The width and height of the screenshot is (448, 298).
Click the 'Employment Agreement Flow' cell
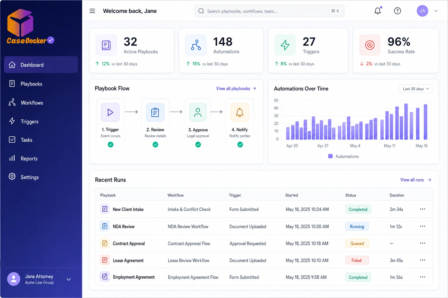point(193,277)
